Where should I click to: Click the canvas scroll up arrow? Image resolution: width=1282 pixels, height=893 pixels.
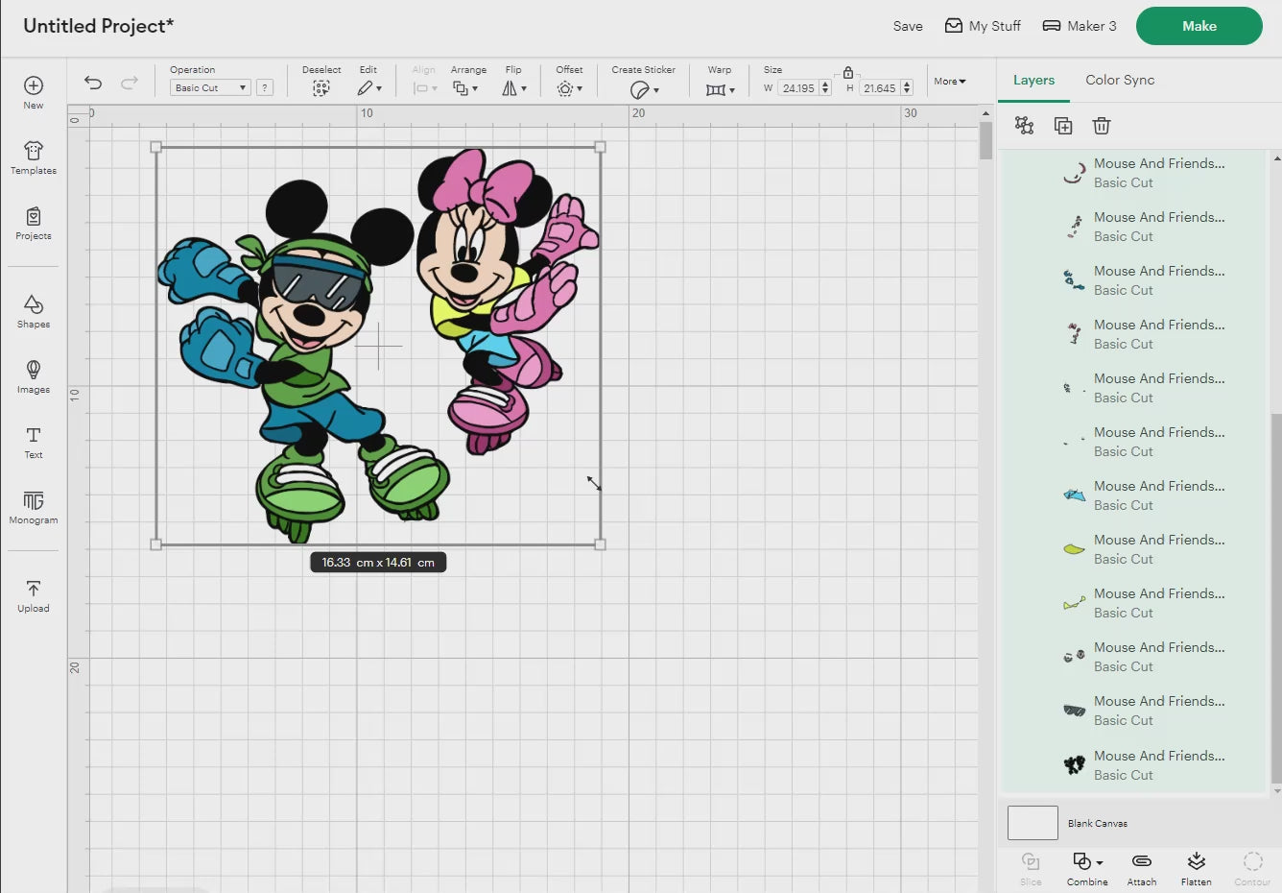985,113
